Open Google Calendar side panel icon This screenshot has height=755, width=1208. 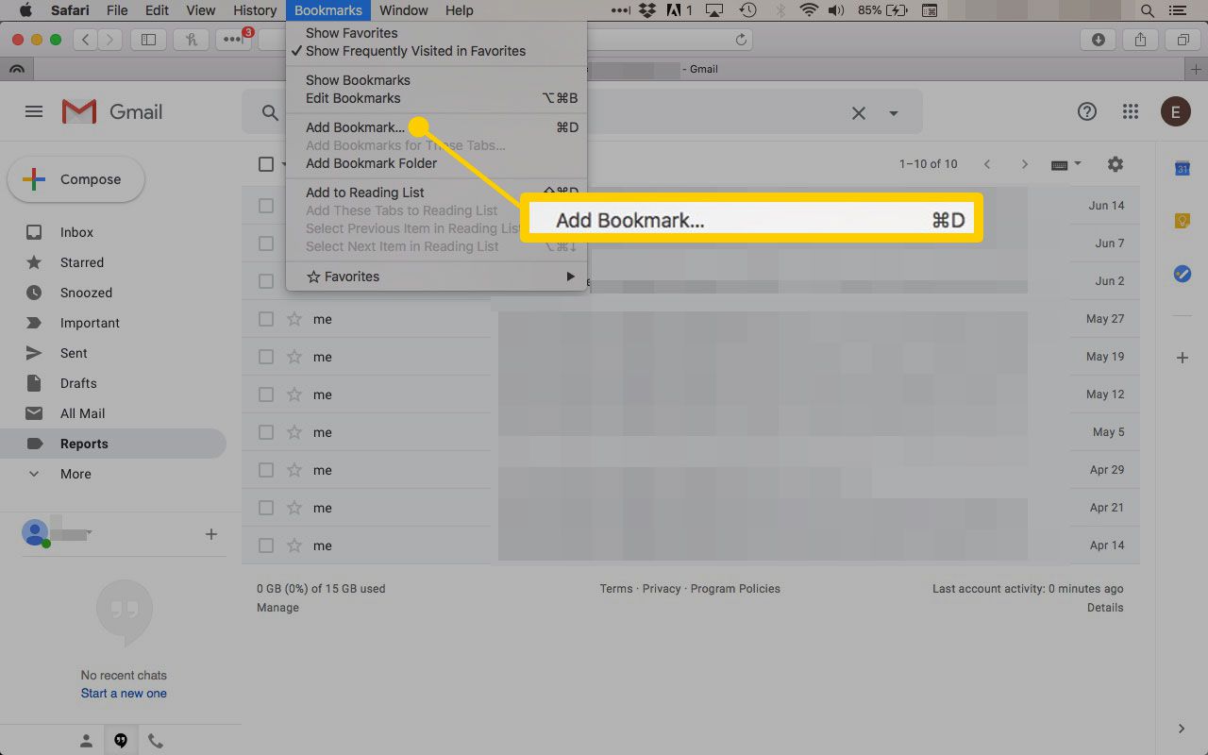coord(1182,169)
